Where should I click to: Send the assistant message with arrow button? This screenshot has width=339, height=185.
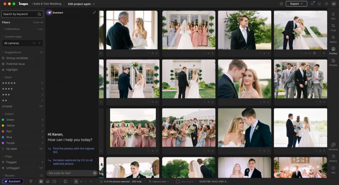coord(94,173)
